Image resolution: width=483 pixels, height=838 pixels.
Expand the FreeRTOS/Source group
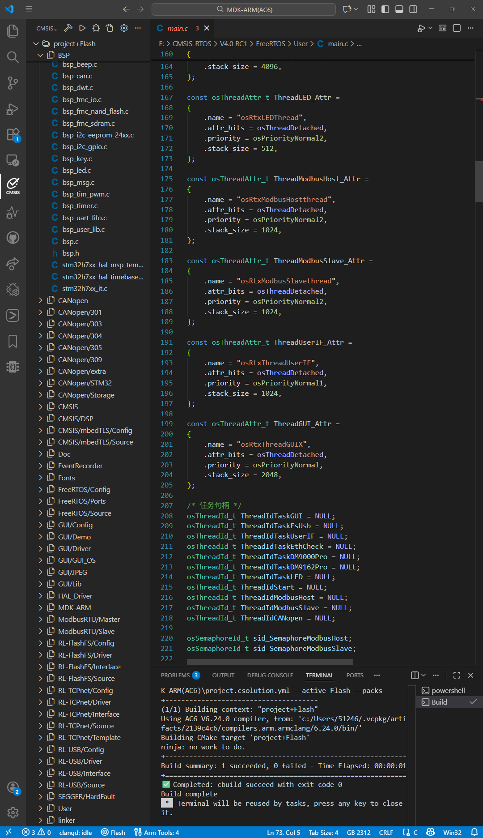85,513
